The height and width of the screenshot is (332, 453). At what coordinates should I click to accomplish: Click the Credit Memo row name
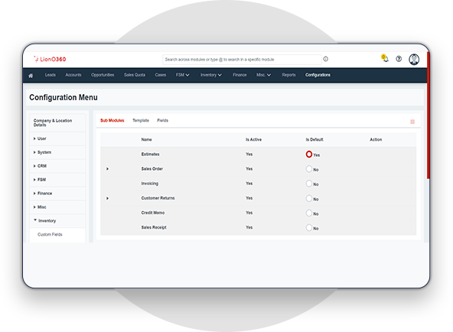pos(153,213)
